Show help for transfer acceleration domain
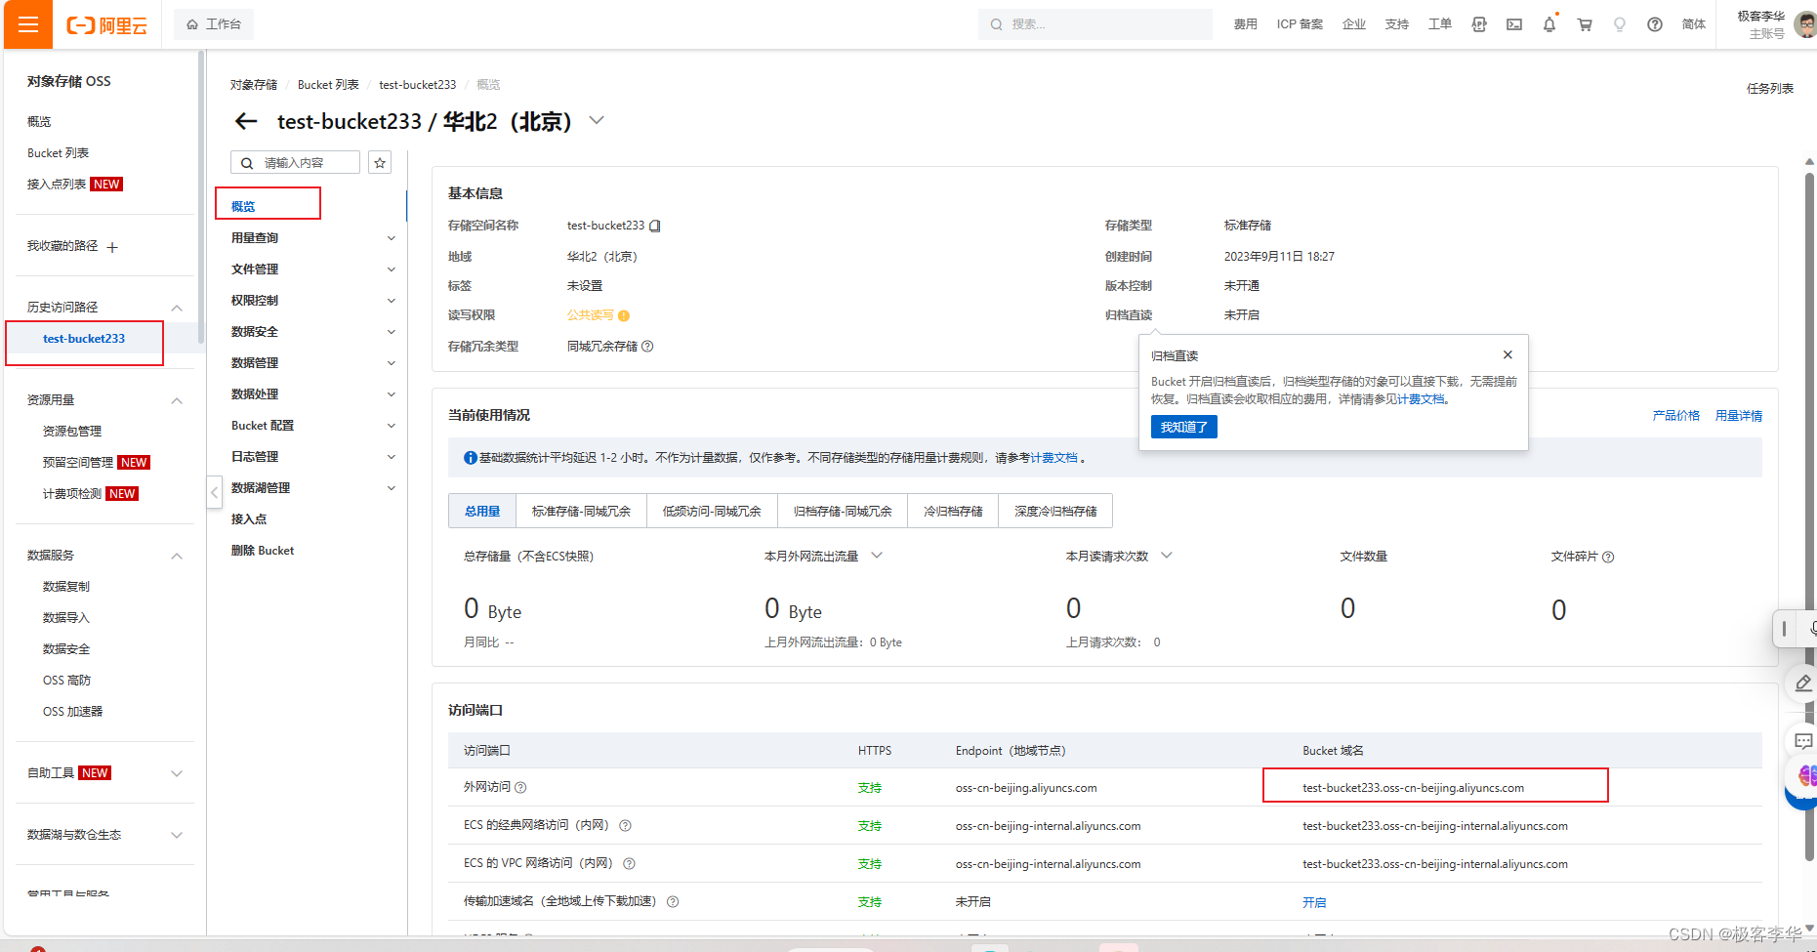The height and width of the screenshot is (952, 1817). coord(673,901)
